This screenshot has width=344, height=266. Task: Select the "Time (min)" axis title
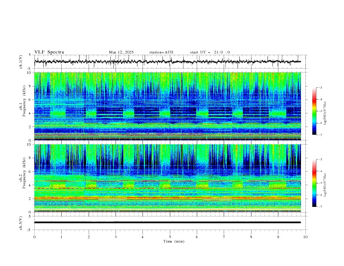click(174, 241)
